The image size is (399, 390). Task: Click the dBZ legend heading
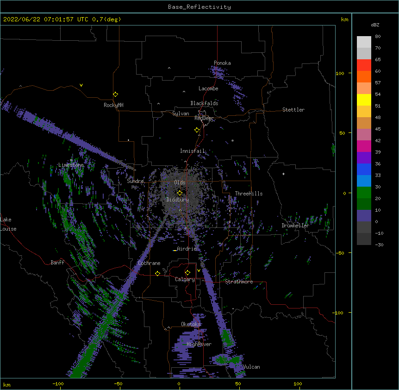[x=375, y=25]
